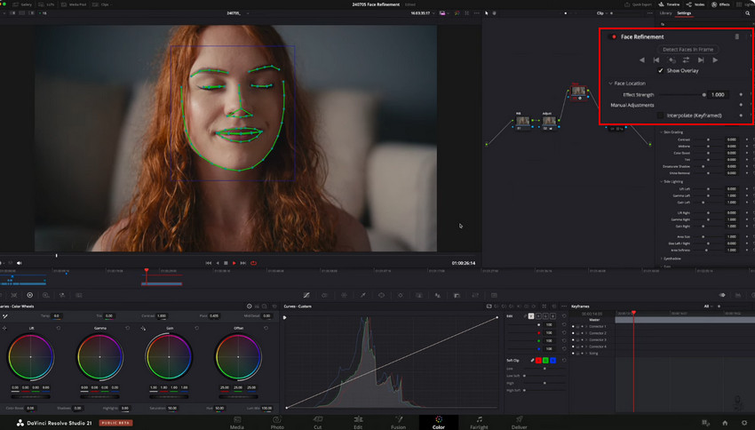Go to the Deliver page
The height and width of the screenshot is (430, 755).
click(519, 422)
